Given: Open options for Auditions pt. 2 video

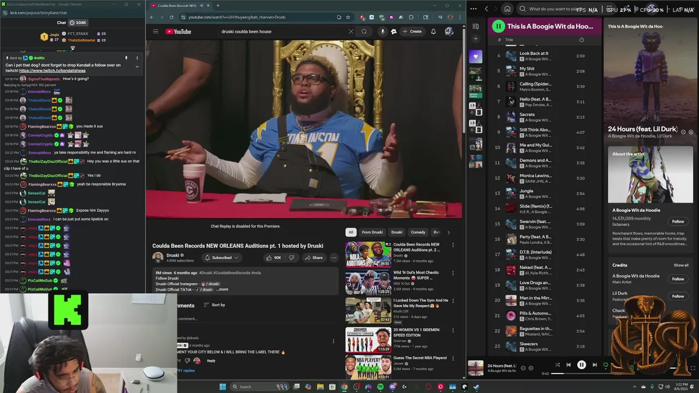Looking at the screenshot, I should point(453,245).
